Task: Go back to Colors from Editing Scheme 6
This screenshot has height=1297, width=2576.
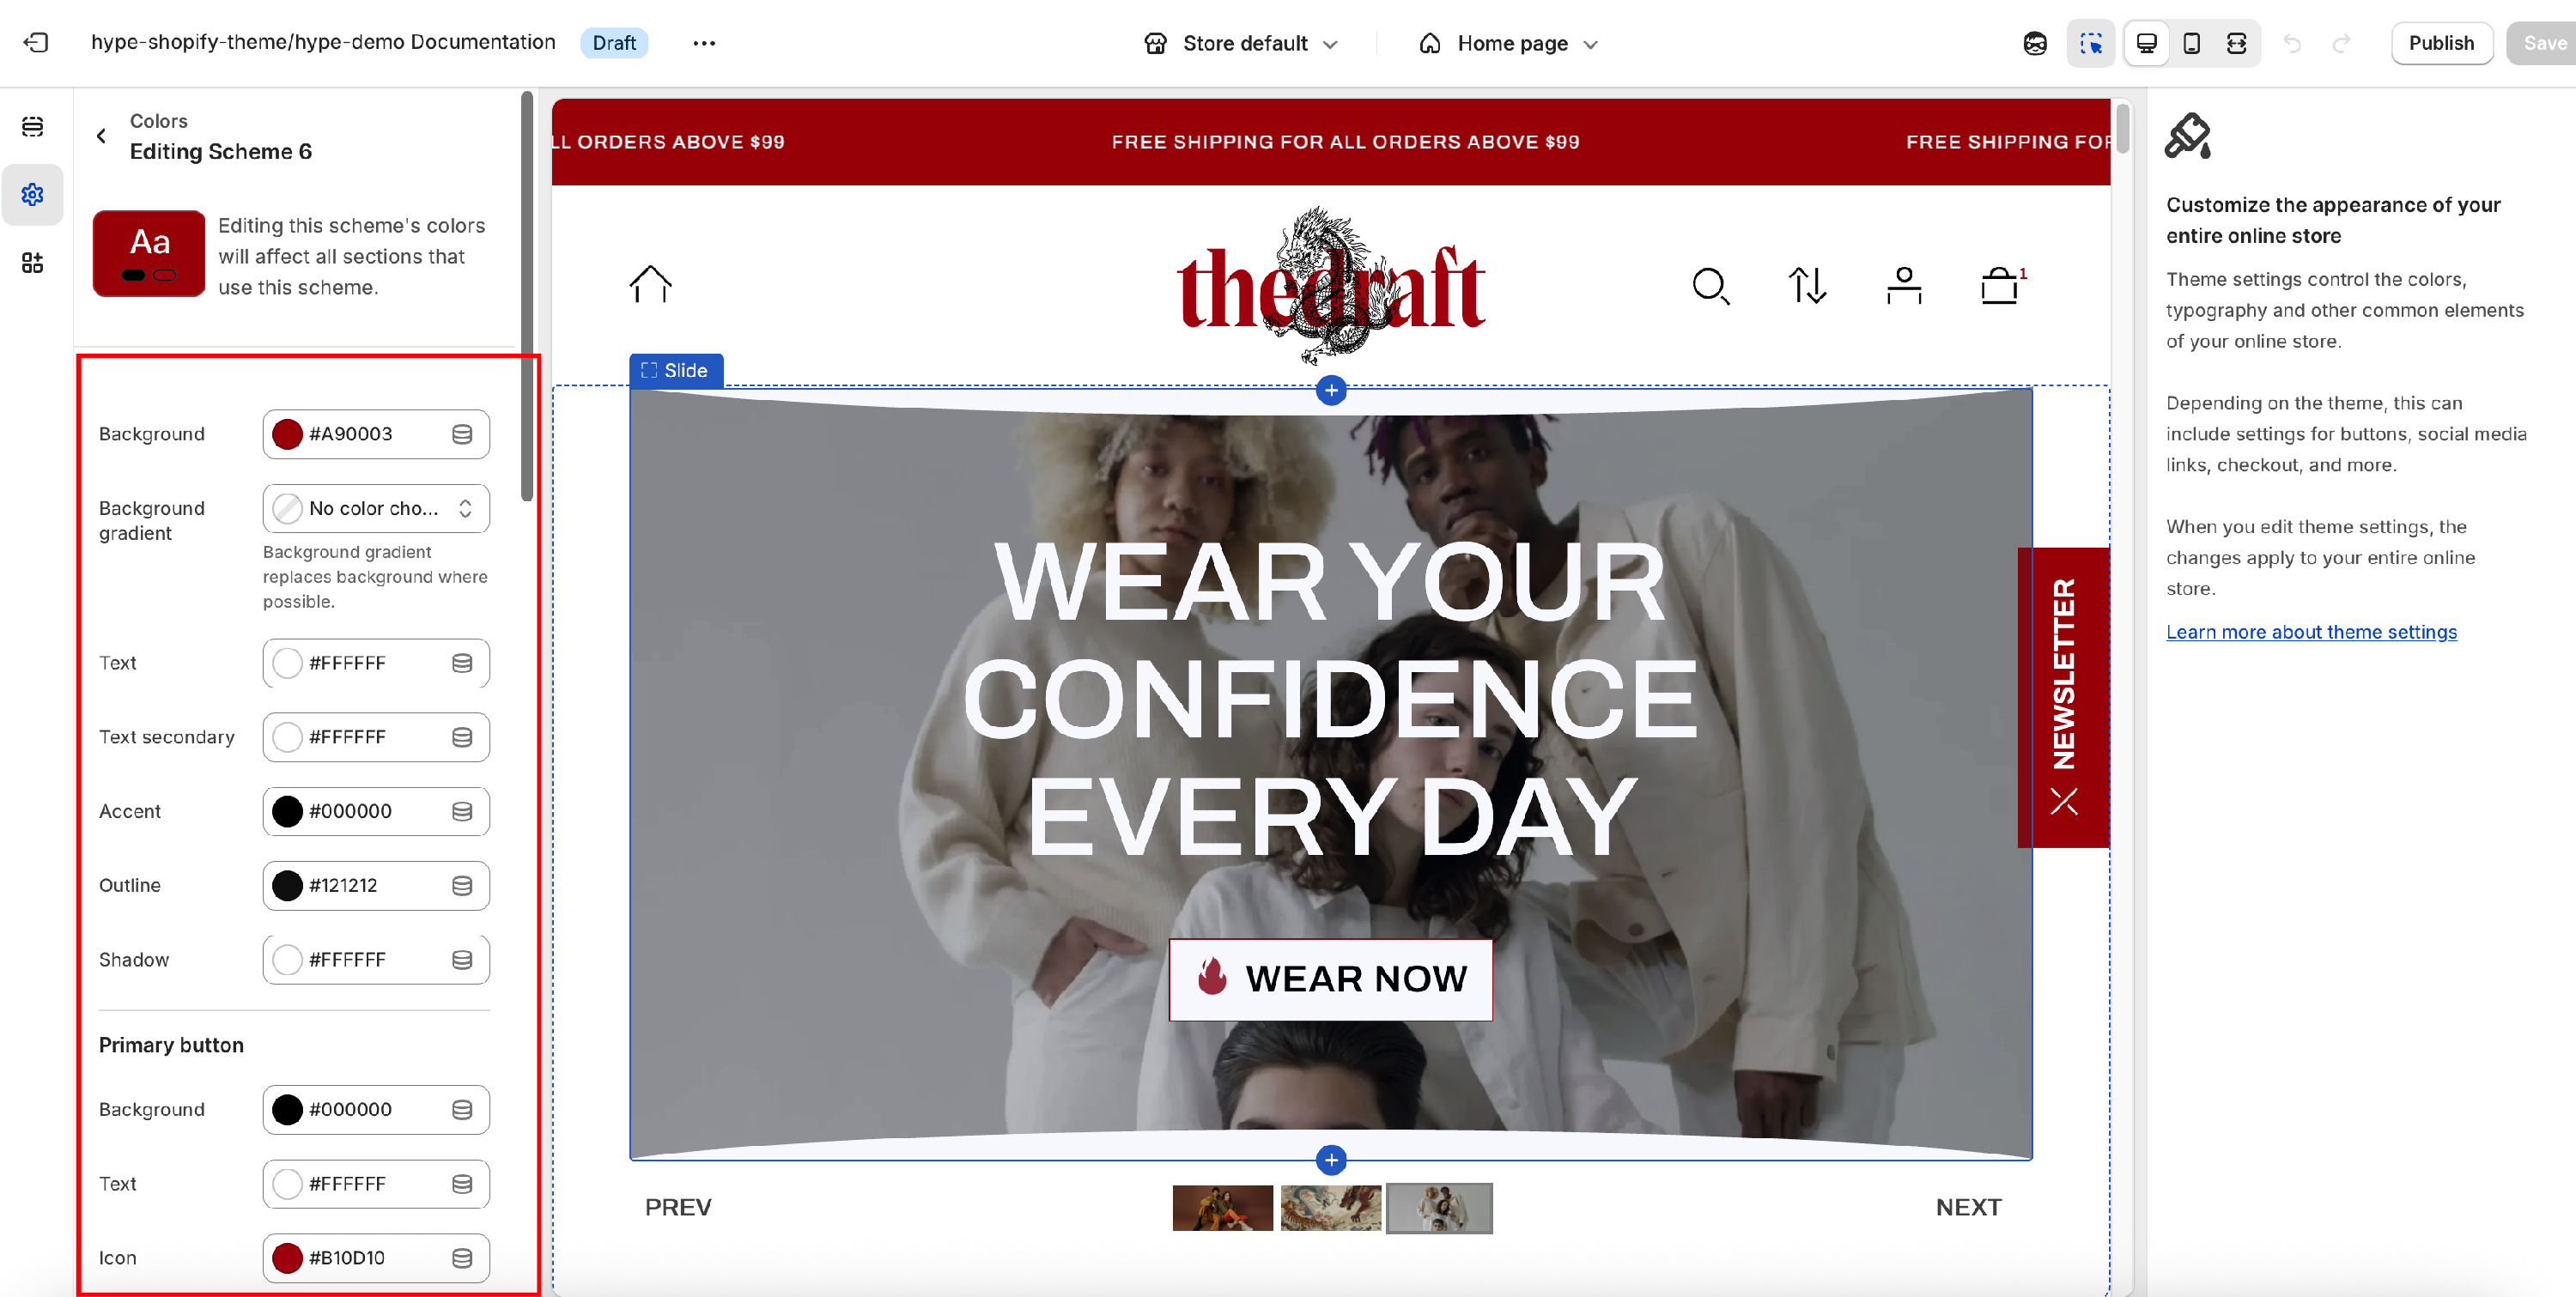Action: pyautogui.click(x=101, y=136)
